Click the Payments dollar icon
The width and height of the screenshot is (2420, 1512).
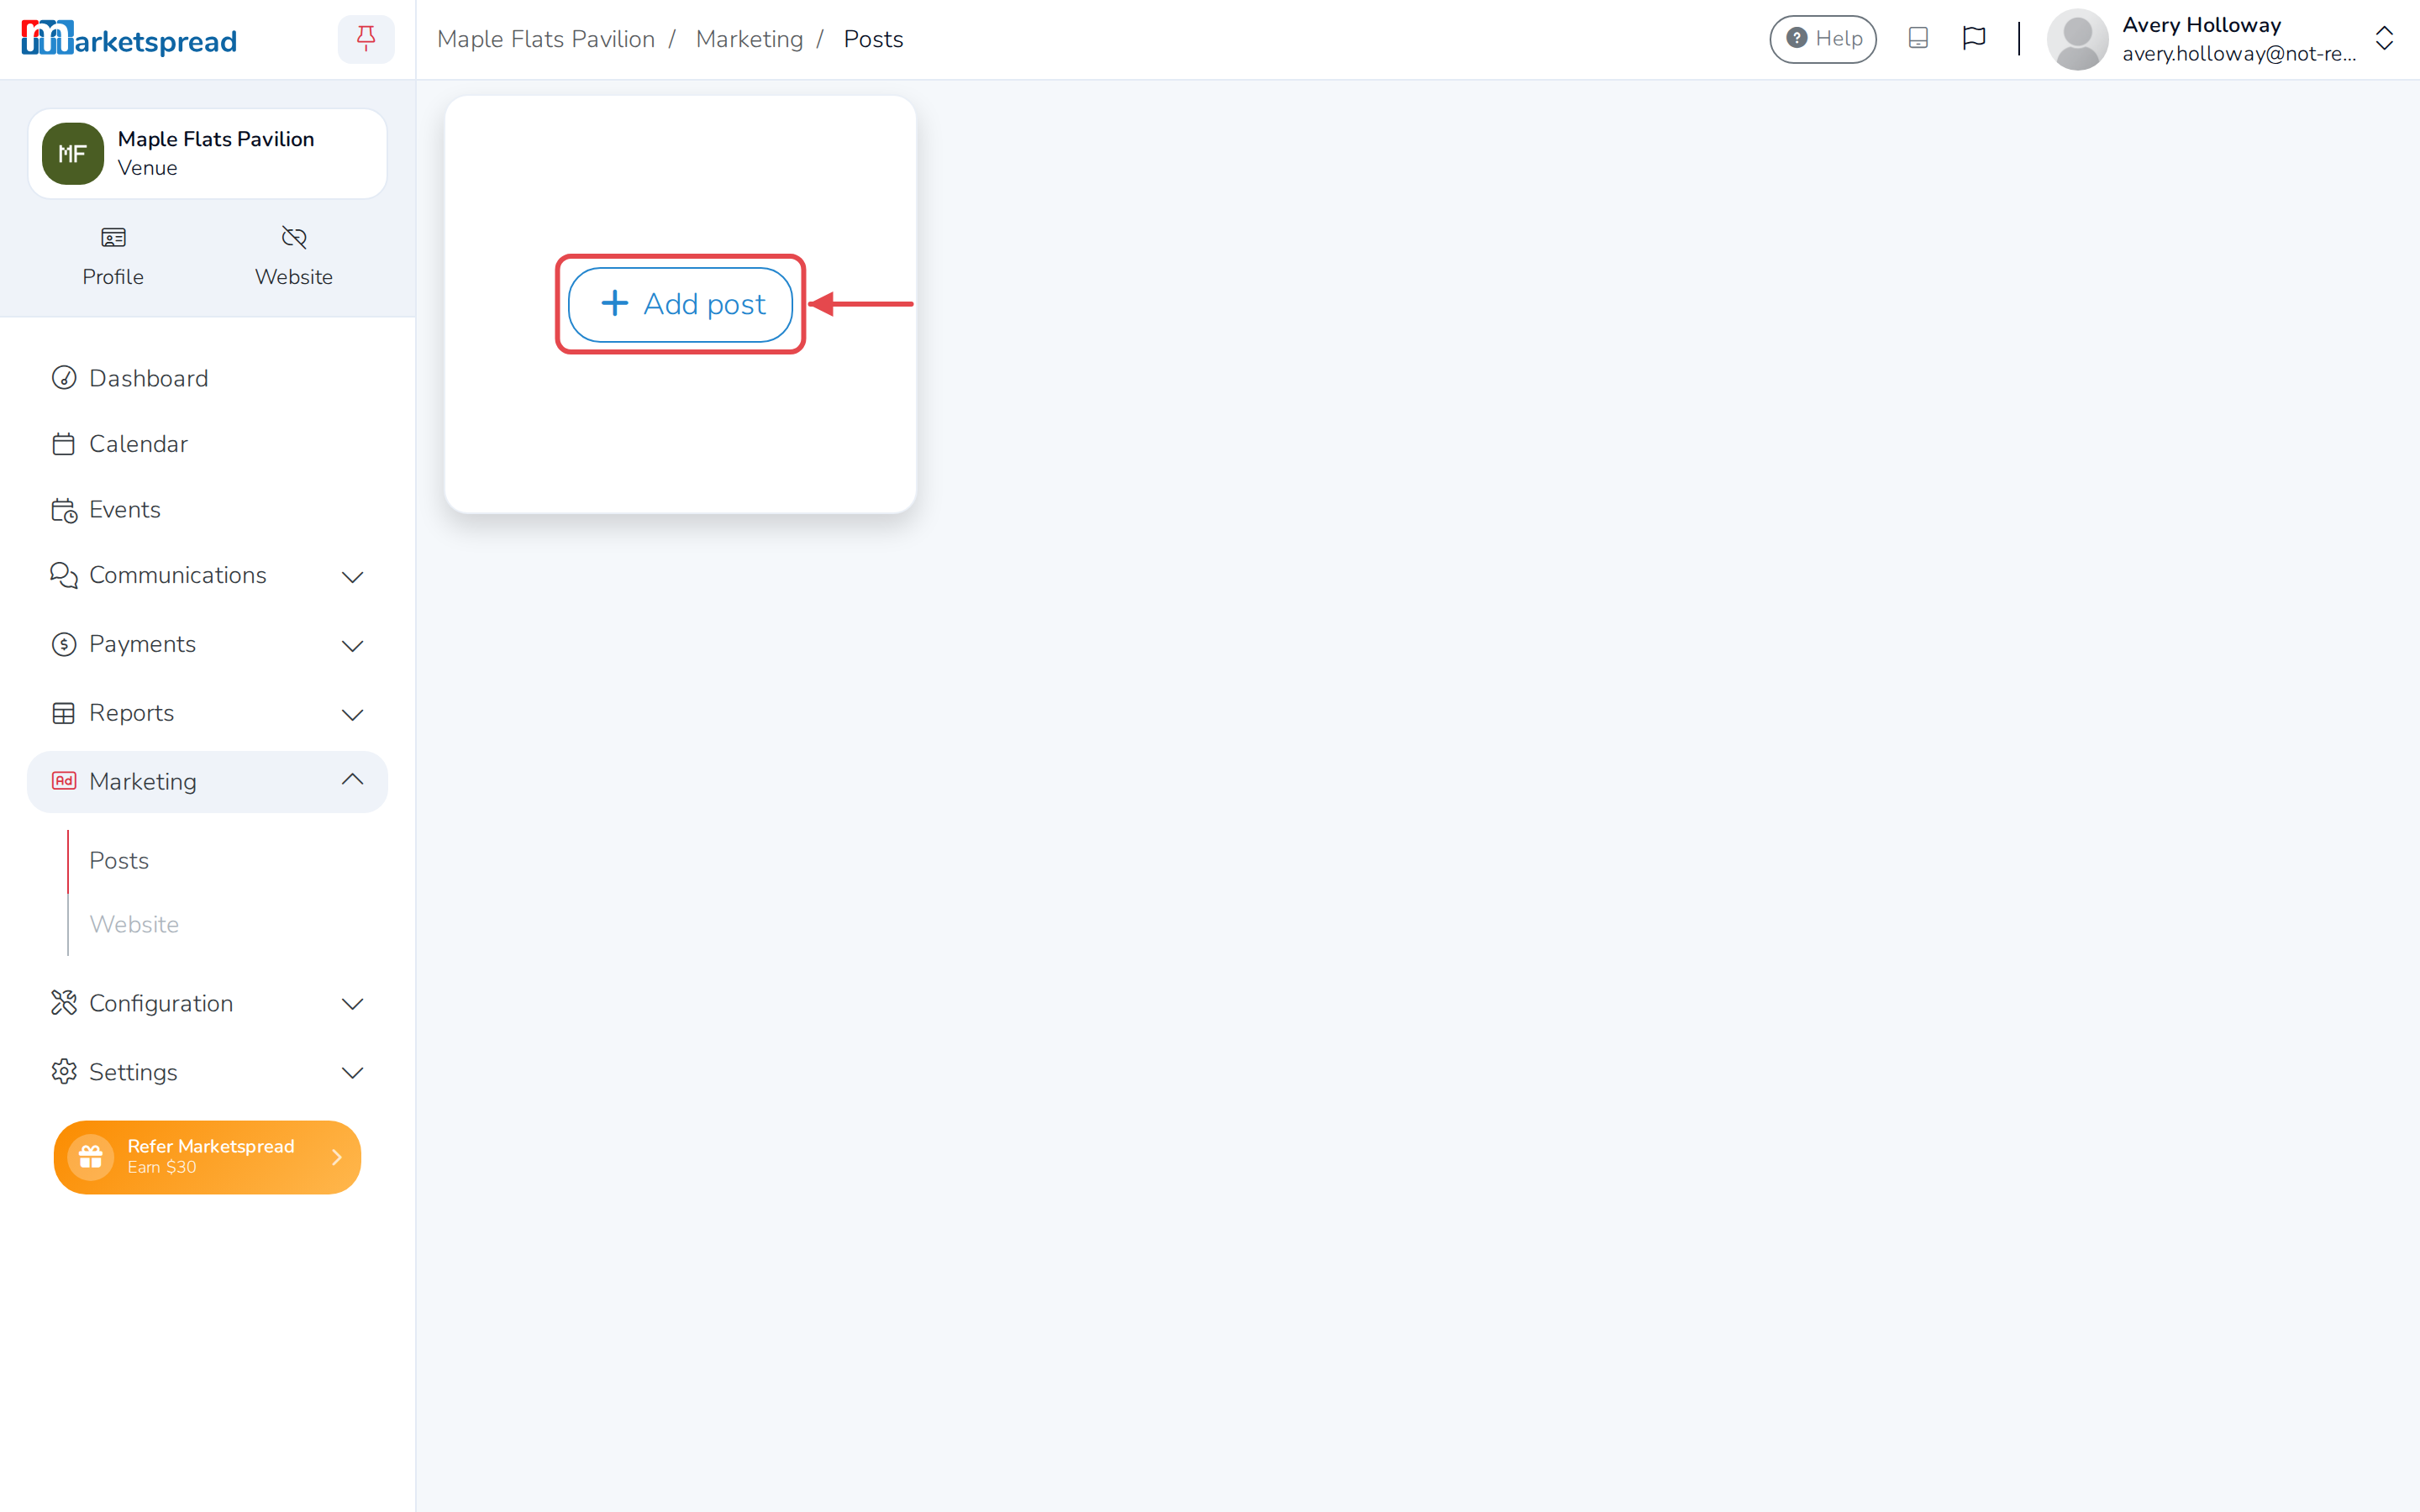tap(64, 644)
